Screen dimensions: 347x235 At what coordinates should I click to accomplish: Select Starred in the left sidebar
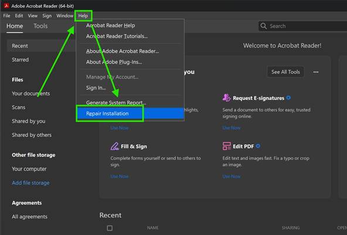(20, 59)
